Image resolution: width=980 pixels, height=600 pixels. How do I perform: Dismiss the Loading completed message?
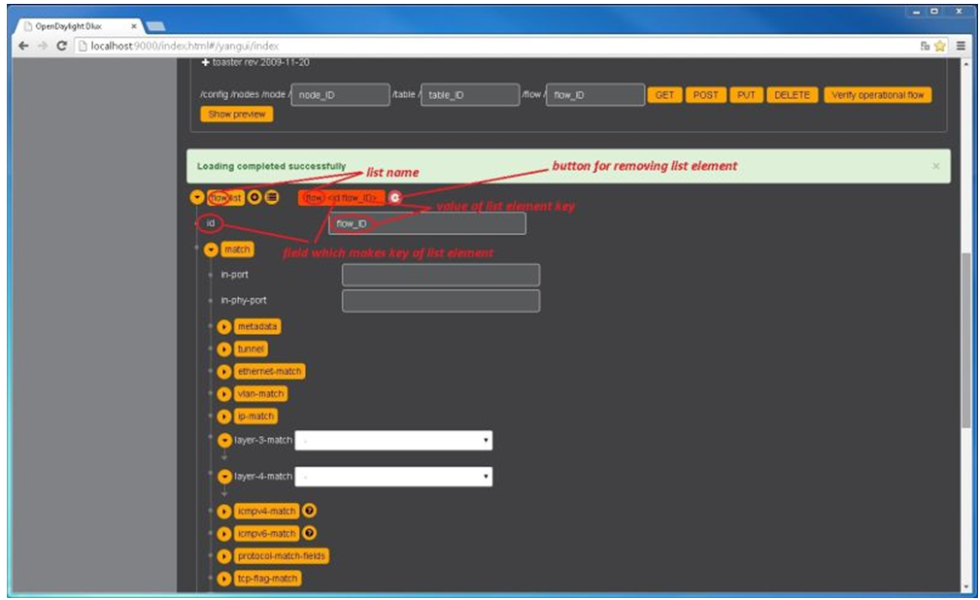935,166
